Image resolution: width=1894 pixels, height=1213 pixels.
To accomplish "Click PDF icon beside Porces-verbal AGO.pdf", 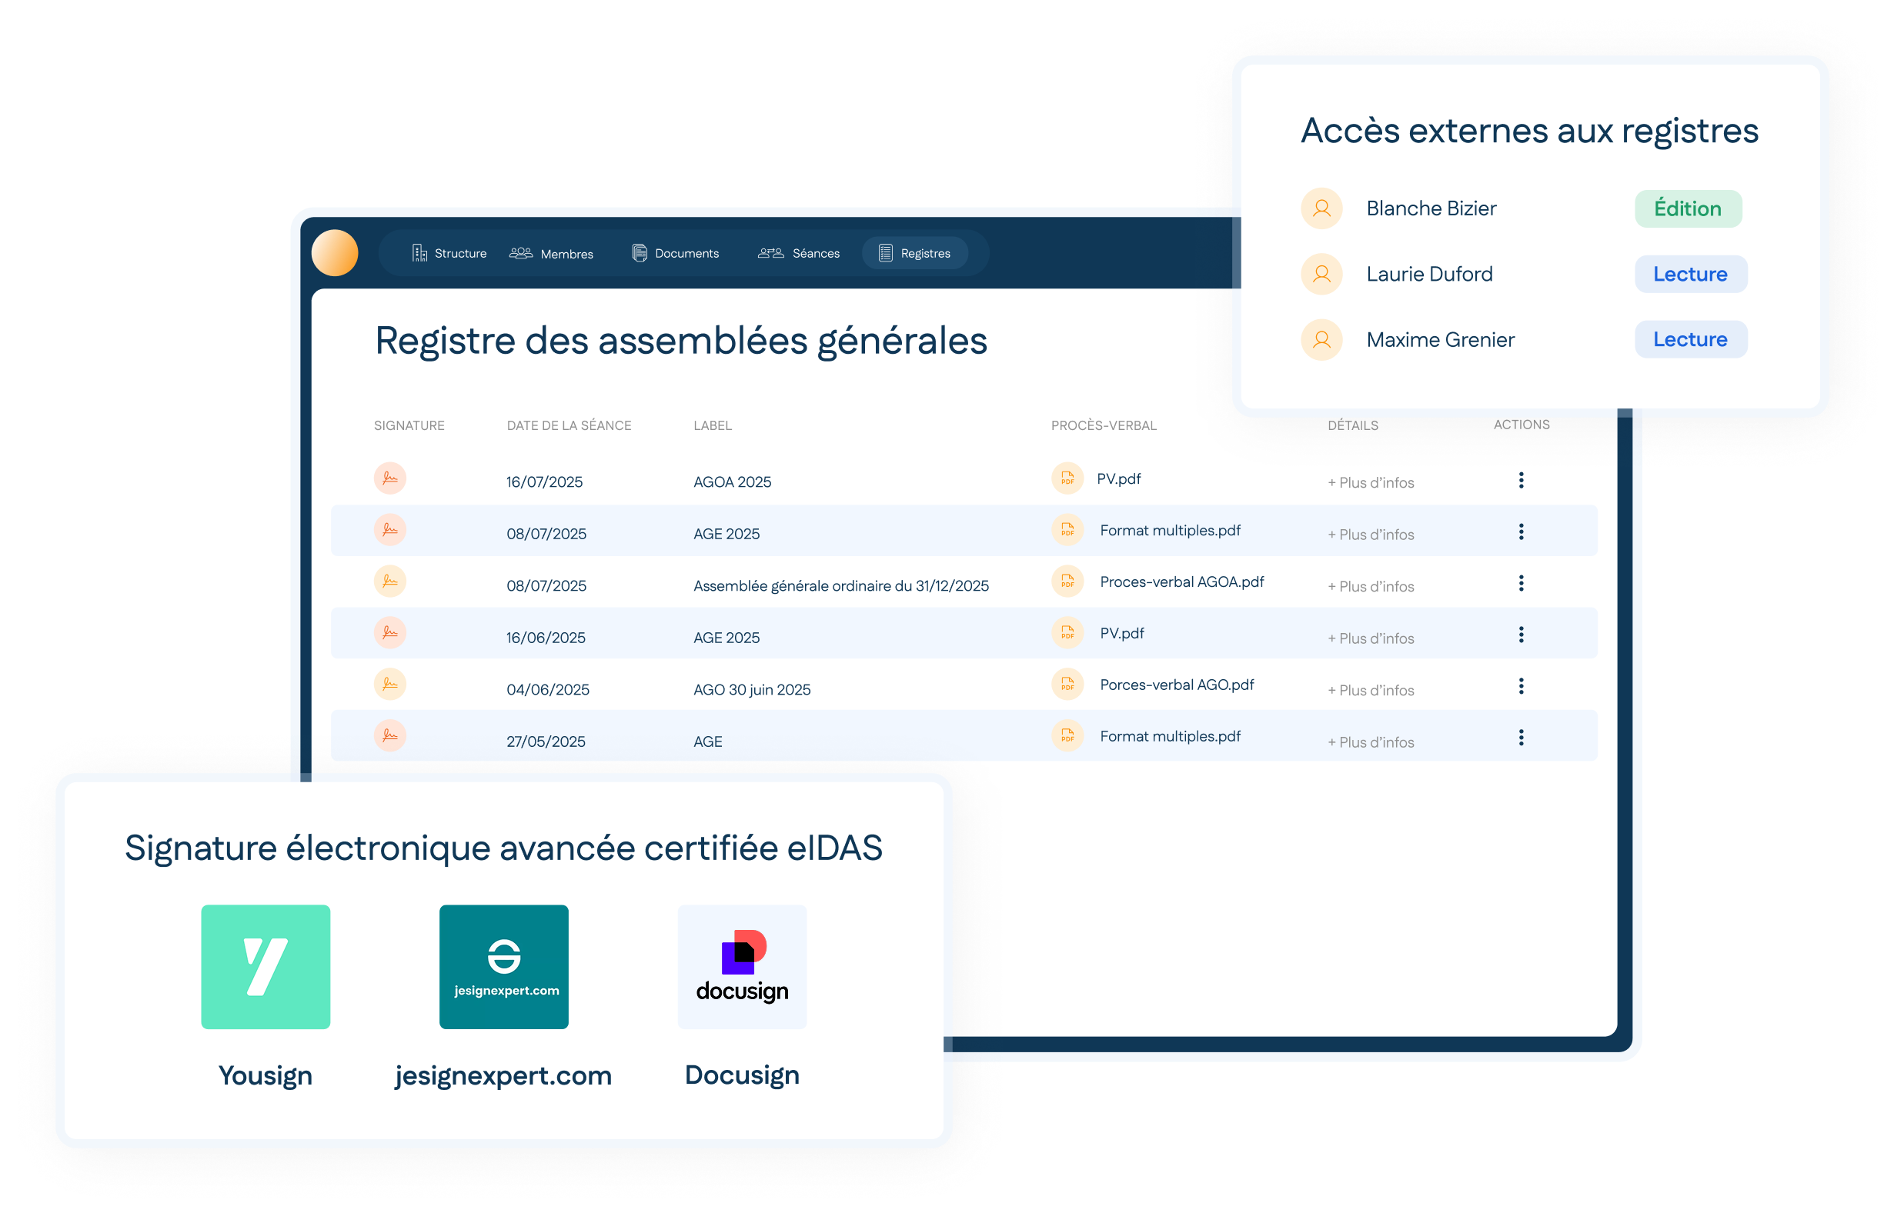I will point(1067,685).
